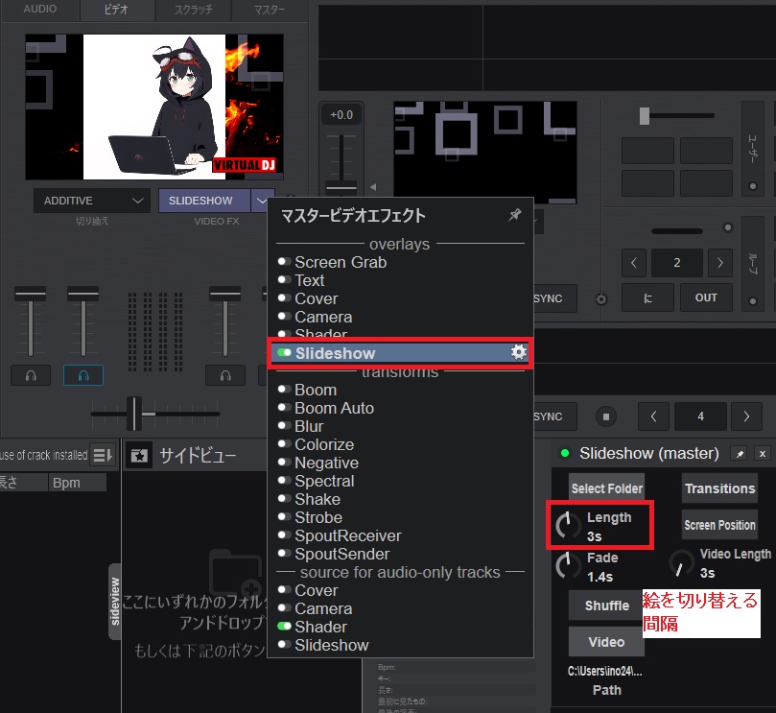Click the Select Folder button
The height and width of the screenshot is (713, 776).
(x=607, y=488)
